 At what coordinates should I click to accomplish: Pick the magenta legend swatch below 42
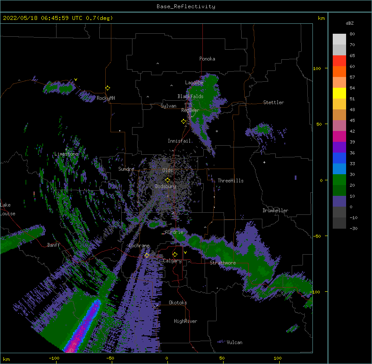(x=339, y=136)
